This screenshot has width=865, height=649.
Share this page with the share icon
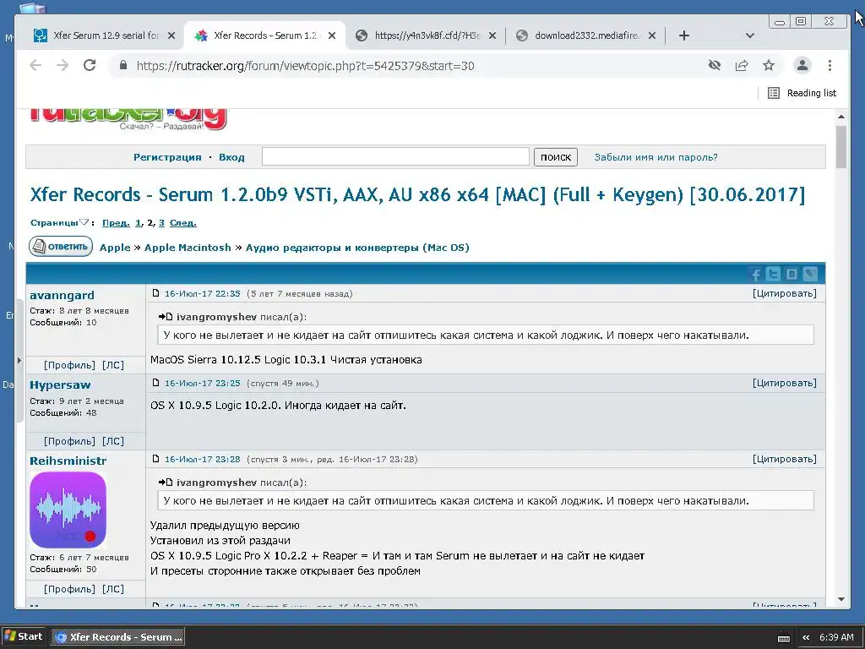[x=742, y=66]
